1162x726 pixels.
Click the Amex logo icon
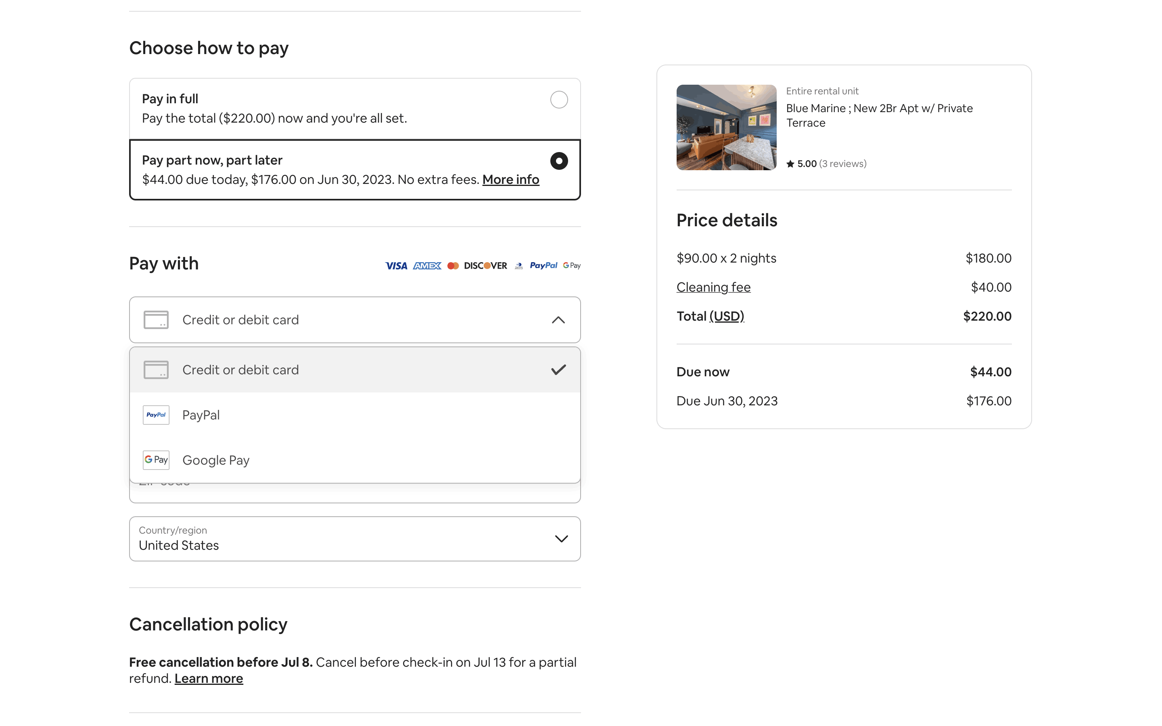click(x=427, y=265)
